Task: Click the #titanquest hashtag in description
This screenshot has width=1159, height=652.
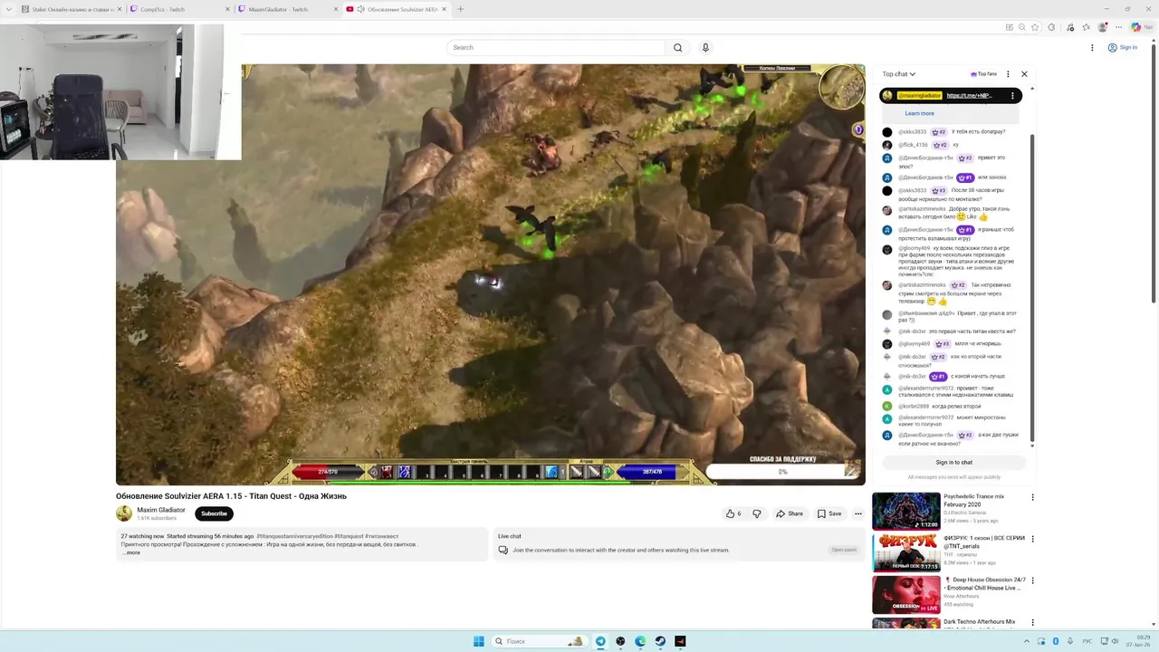Action: click(349, 536)
